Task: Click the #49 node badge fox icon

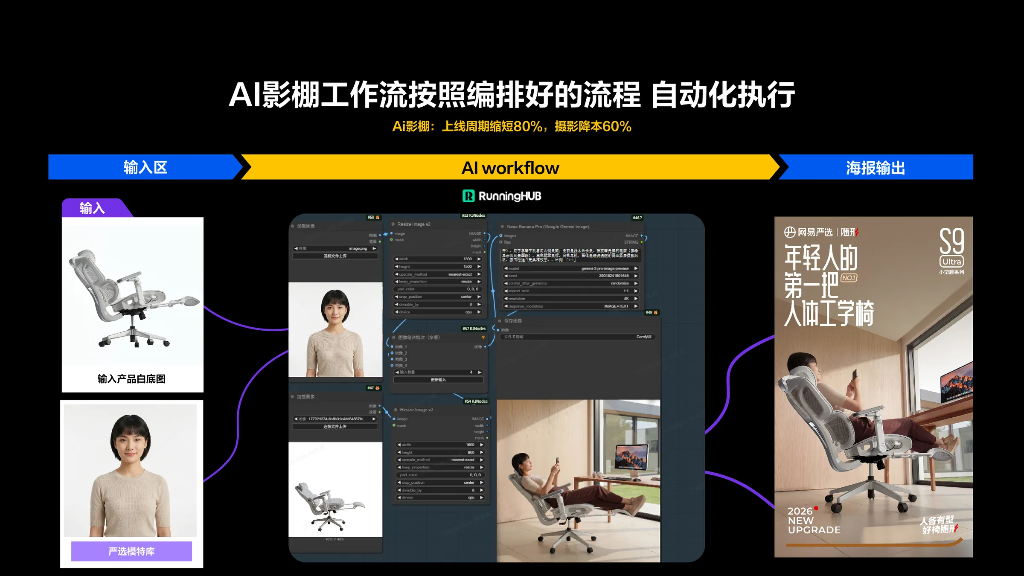Action: click(x=656, y=312)
